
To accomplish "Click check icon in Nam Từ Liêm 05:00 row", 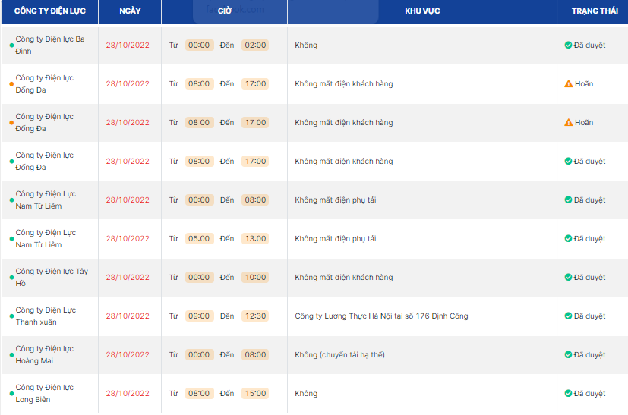I will point(568,238).
